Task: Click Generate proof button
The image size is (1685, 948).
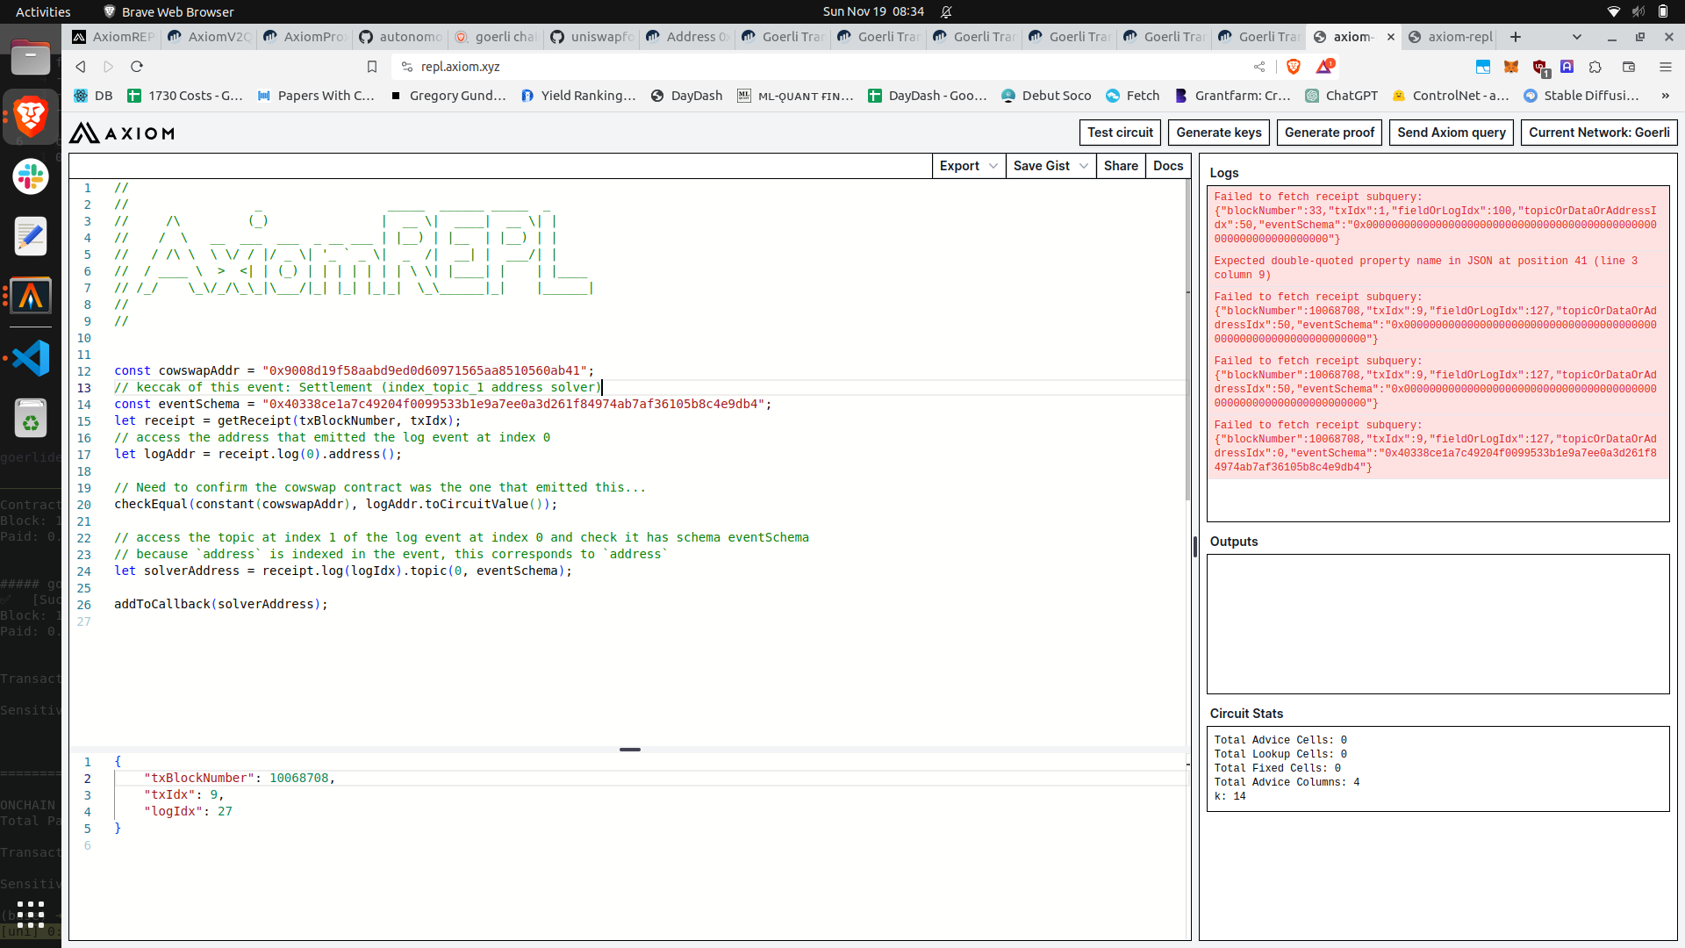Action: tap(1330, 133)
